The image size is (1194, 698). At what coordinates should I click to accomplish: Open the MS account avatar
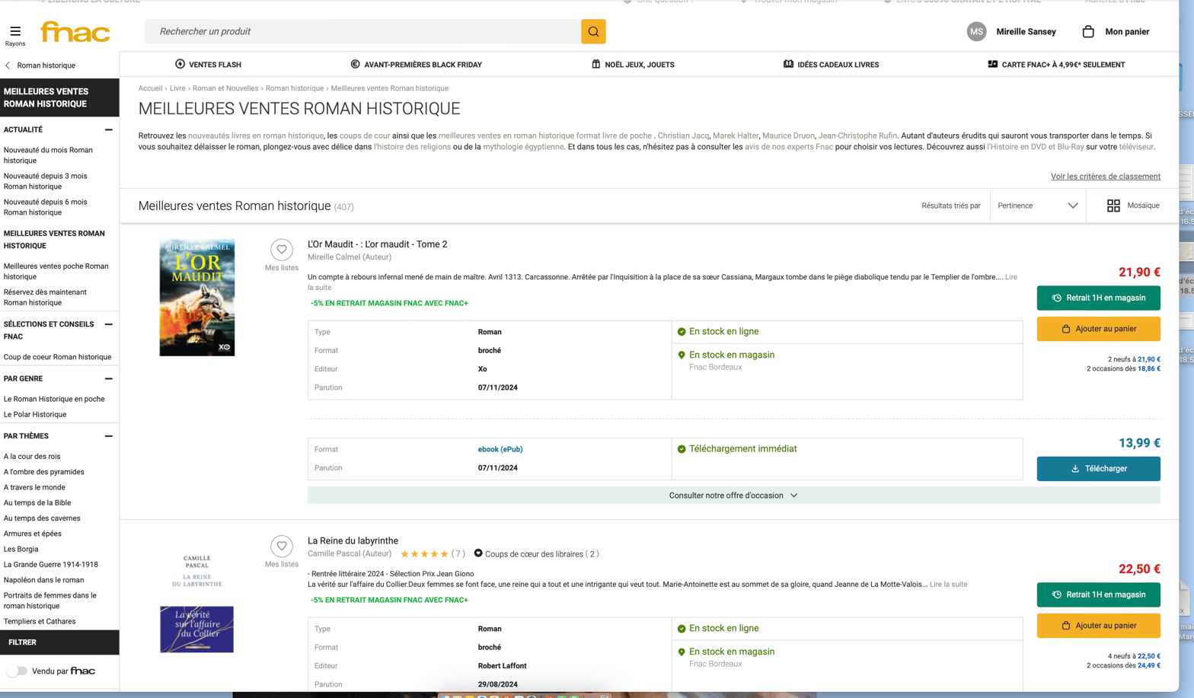coord(976,32)
